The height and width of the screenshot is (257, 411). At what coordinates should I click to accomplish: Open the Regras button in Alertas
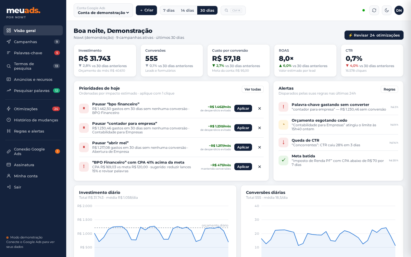(389, 89)
